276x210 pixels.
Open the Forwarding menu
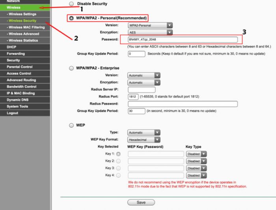25,54
